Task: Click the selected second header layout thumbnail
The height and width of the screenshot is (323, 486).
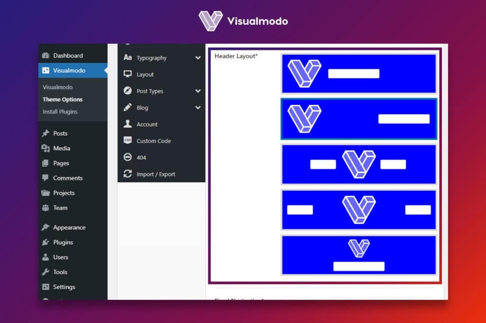Action: (359, 119)
